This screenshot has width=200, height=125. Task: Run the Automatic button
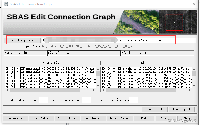(16, 118)
